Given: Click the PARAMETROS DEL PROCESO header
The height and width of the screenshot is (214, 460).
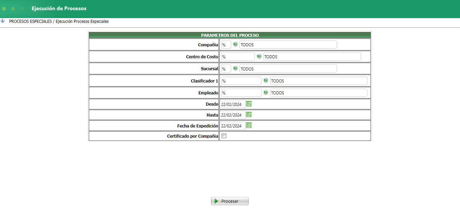Looking at the screenshot, I should click(x=230, y=35).
